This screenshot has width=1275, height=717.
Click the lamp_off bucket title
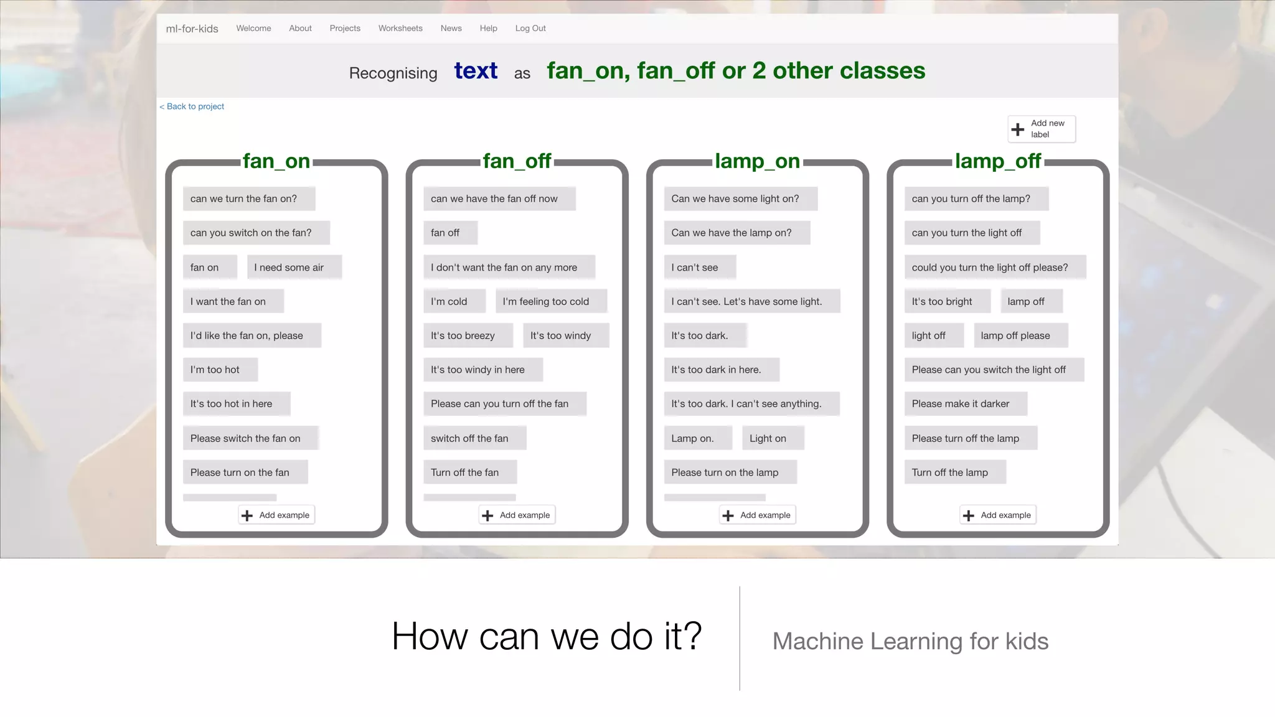(998, 161)
